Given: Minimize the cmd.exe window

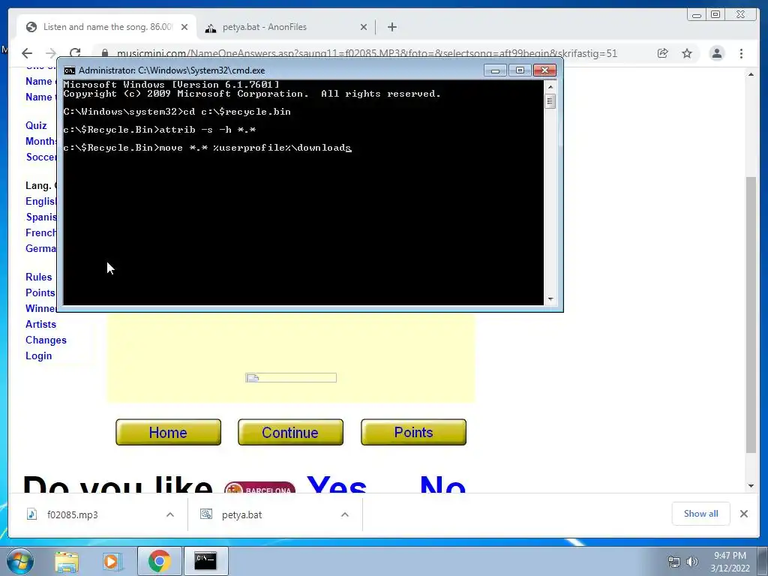Looking at the screenshot, I should (x=495, y=70).
